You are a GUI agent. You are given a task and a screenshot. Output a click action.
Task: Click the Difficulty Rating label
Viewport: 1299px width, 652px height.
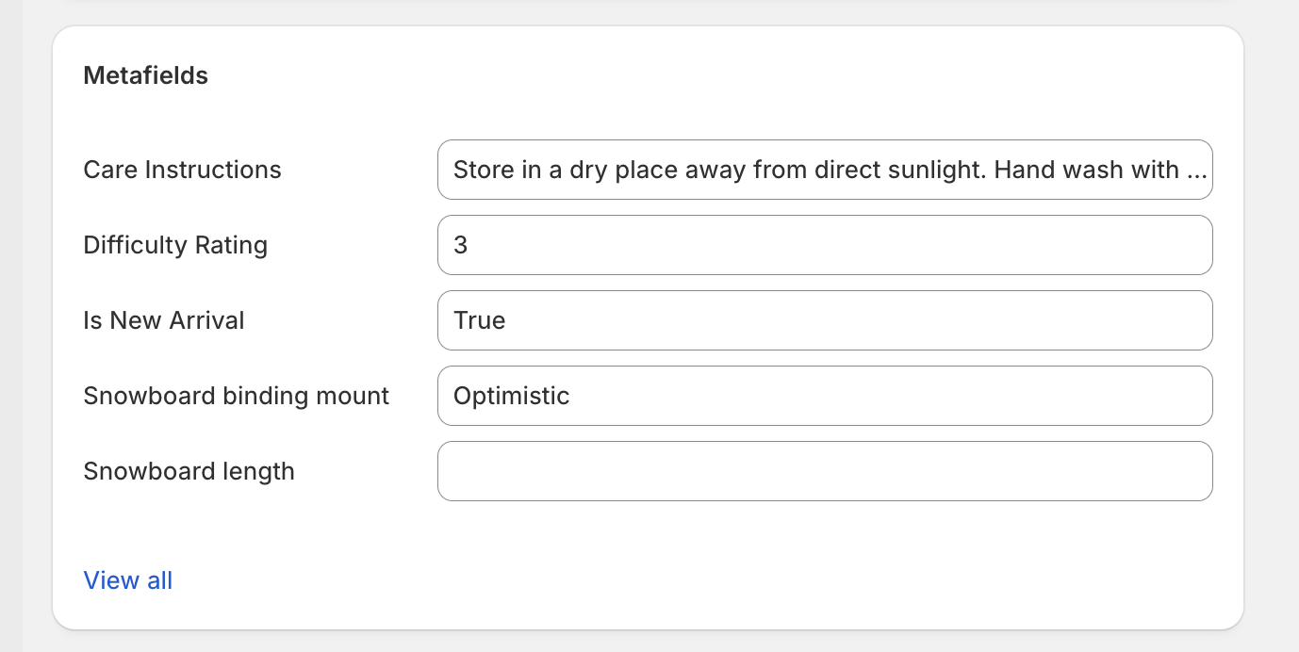pos(174,245)
